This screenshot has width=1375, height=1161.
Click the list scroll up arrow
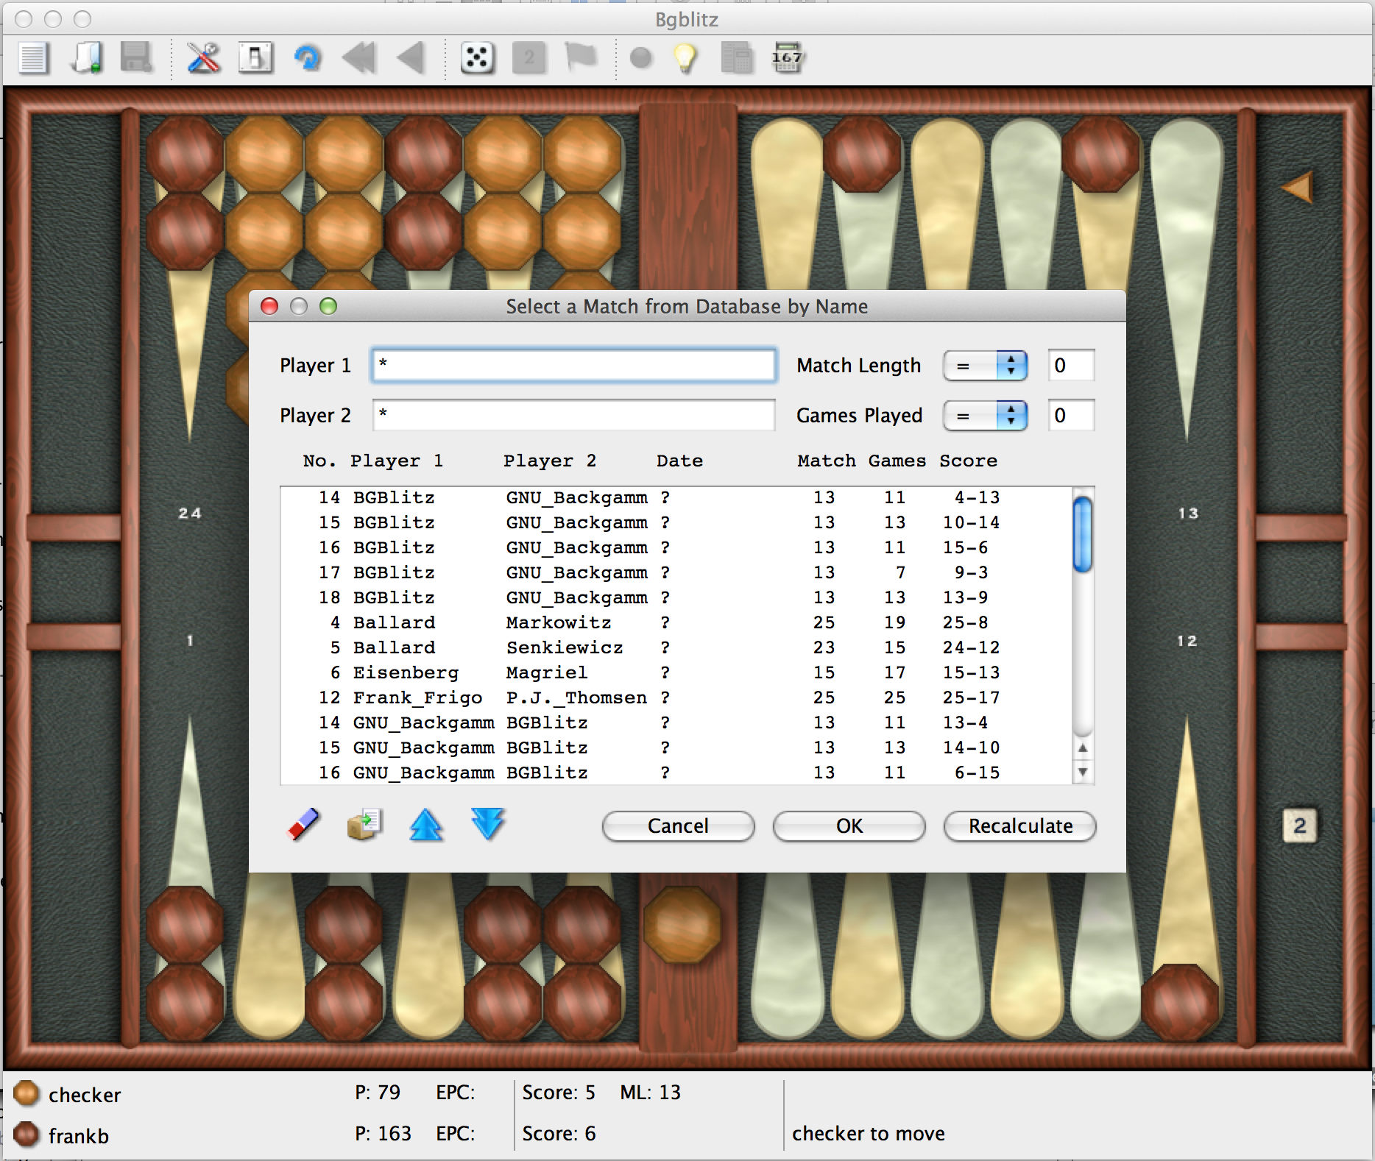1082,748
